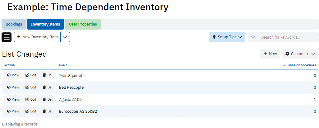View the Twin Squirrel record
The width and height of the screenshot is (319, 128).
(13, 75)
